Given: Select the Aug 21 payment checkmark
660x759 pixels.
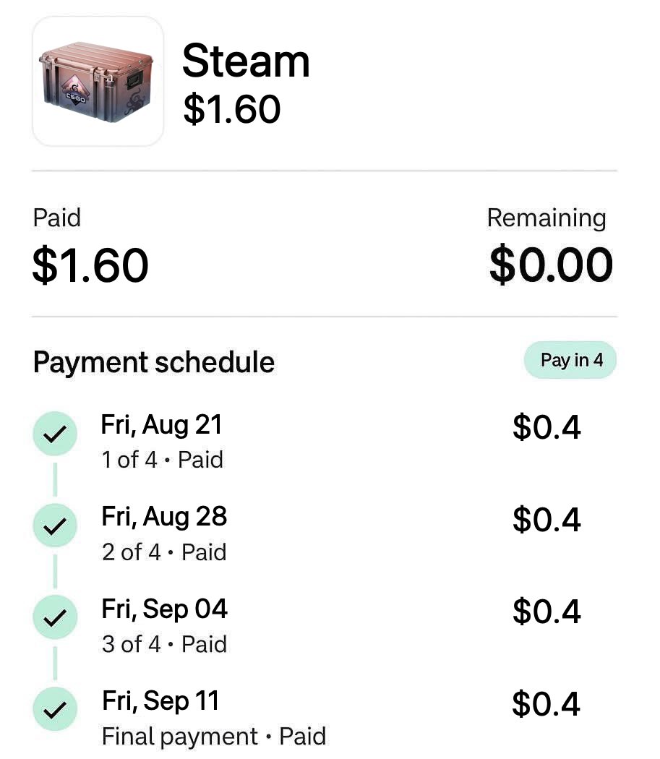Looking at the screenshot, I should pyautogui.click(x=55, y=433).
